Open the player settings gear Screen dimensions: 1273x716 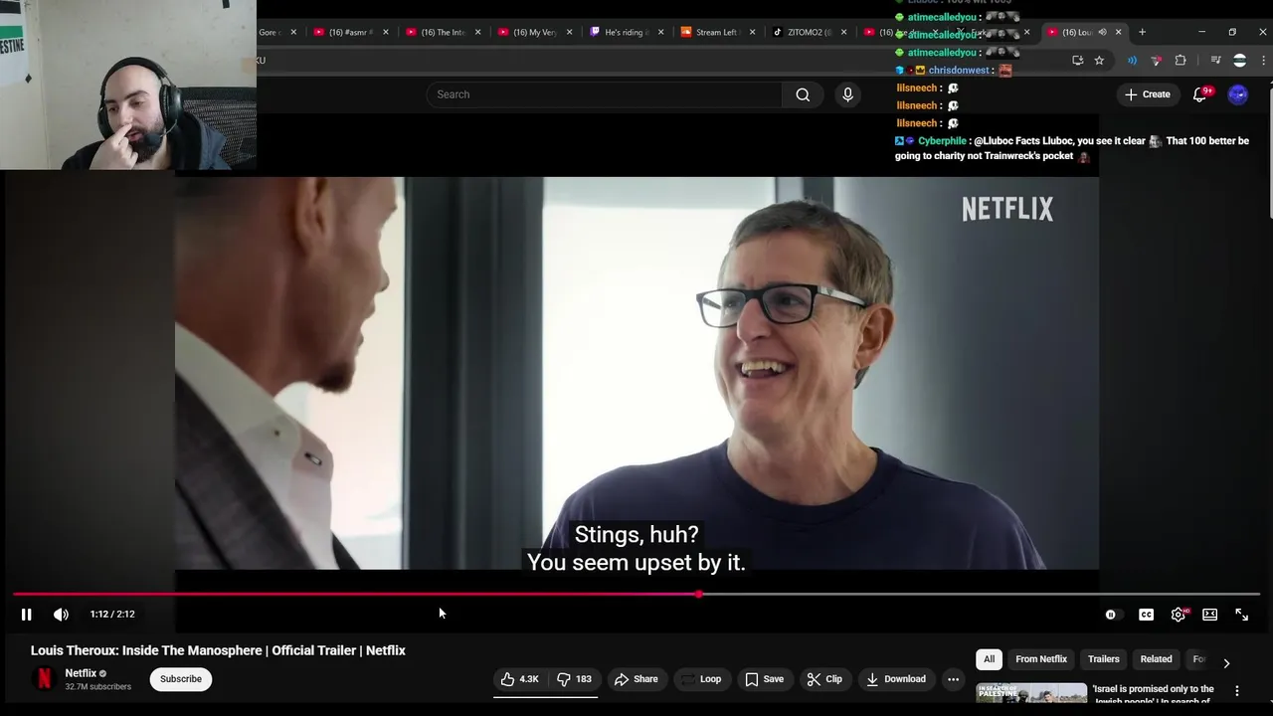(1179, 615)
